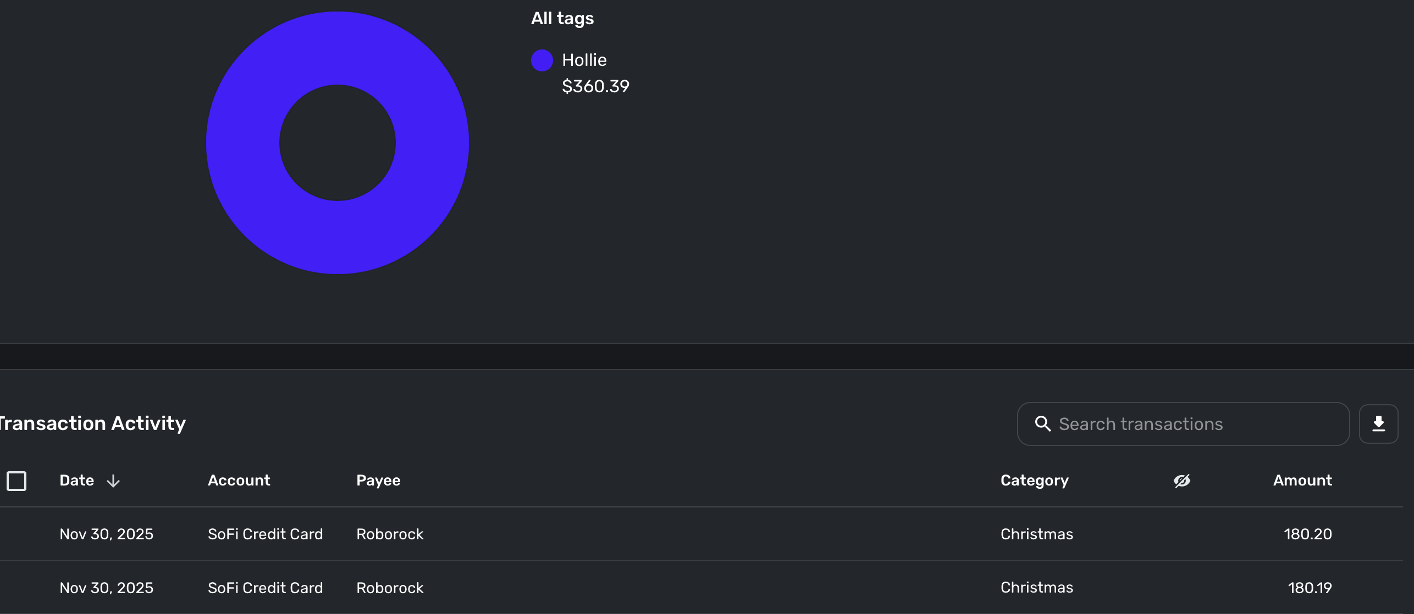
Task: Click the date sort arrow
Action: click(x=113, y=481)
